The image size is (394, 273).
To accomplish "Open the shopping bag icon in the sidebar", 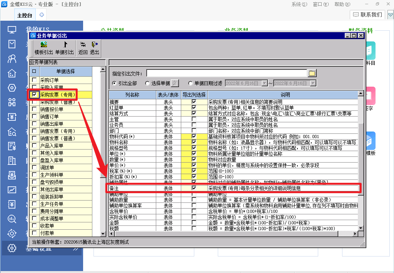I will pos(12,44).
